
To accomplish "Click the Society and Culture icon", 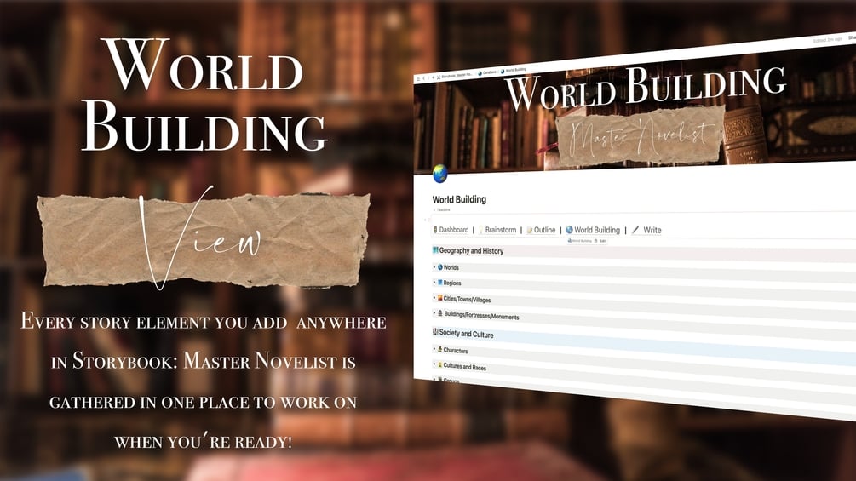I will tap(435, 331).
